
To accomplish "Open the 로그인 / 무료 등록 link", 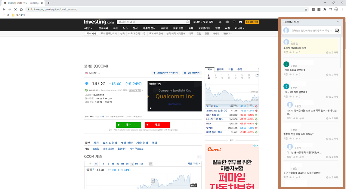I will point(203,22).
